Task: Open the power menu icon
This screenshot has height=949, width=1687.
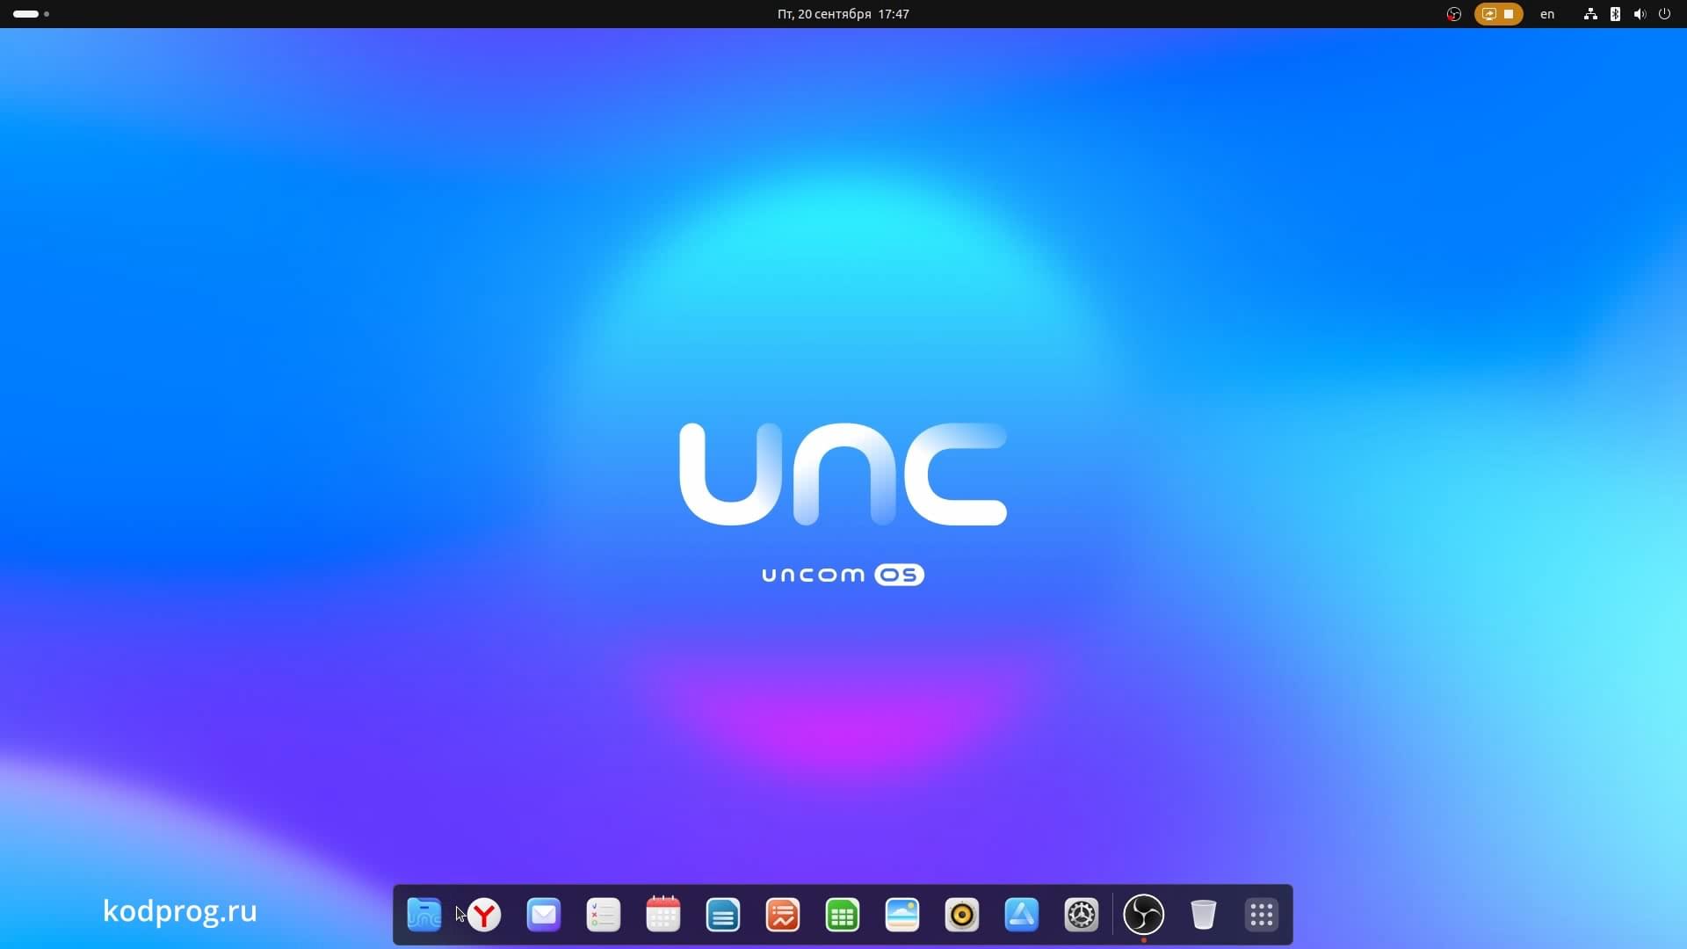Action: (x=1664, y=14)
